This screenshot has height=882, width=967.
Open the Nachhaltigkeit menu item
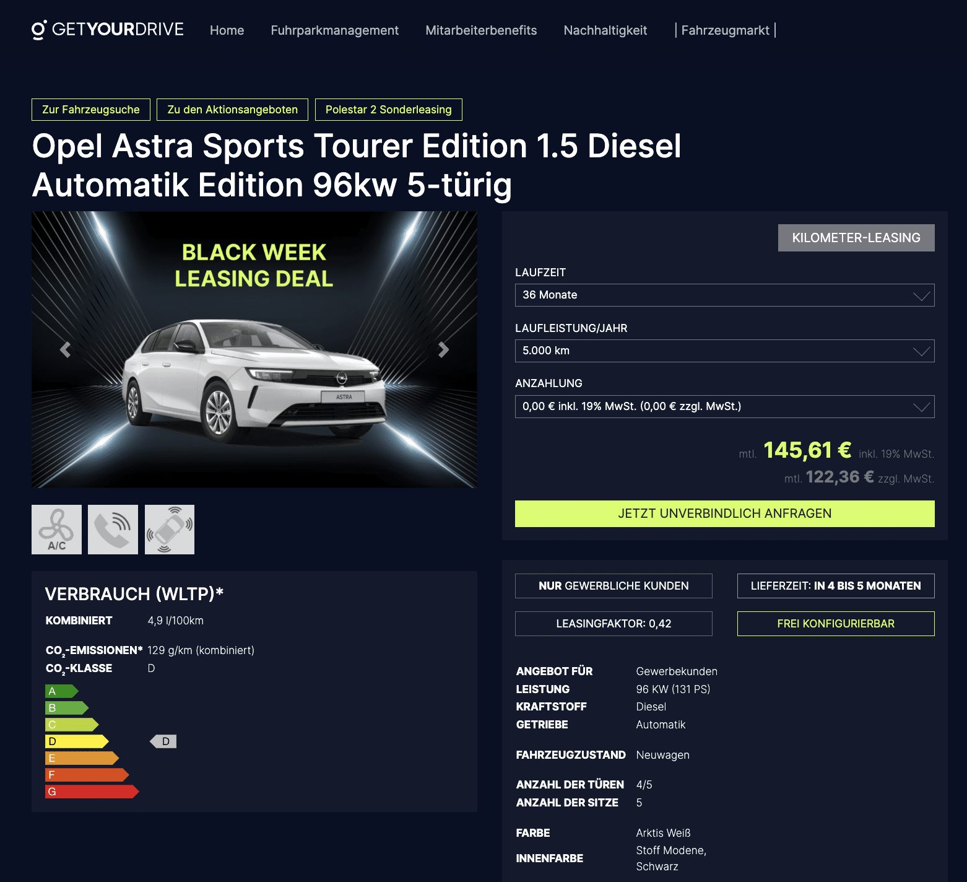605,30
